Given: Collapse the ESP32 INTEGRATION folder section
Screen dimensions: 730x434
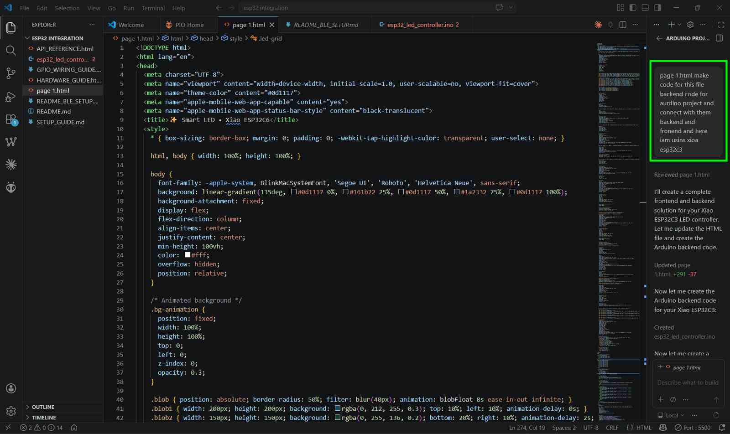Looking at the screenshot, I should click(57, 38).
